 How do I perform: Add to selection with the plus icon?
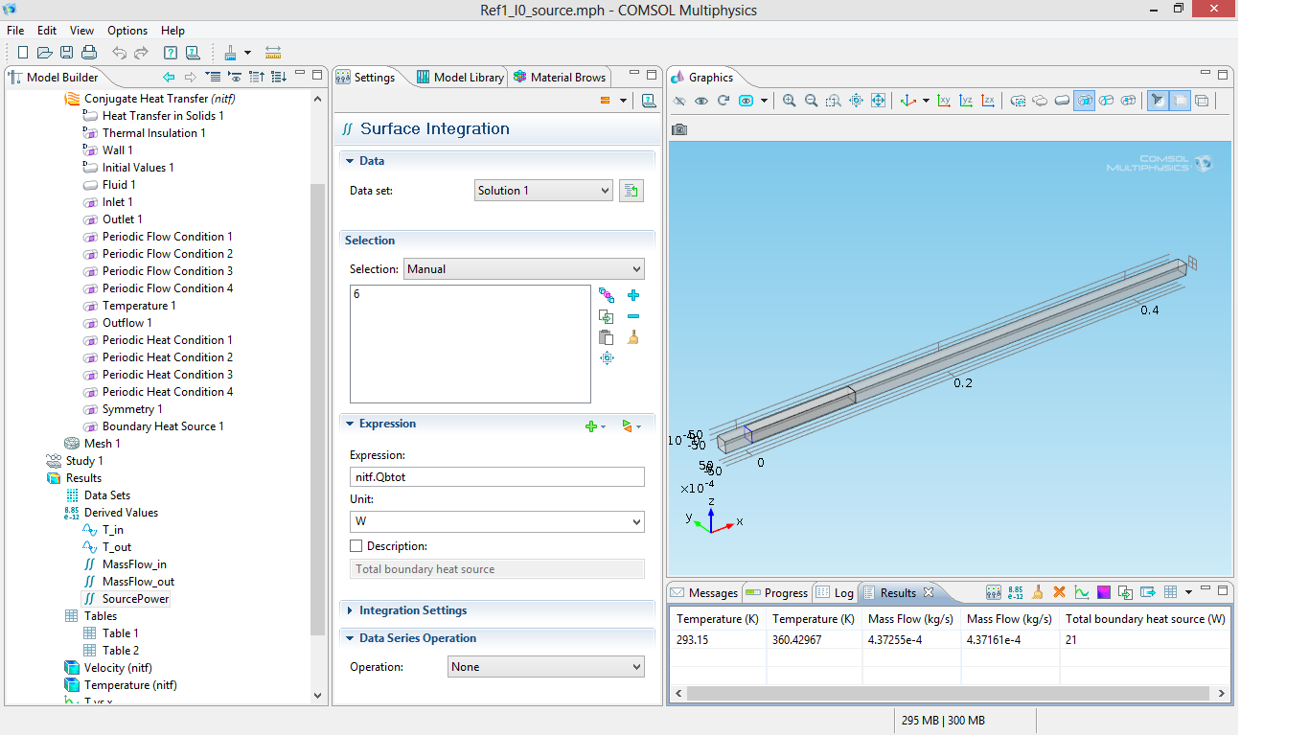tap(632, 295)
